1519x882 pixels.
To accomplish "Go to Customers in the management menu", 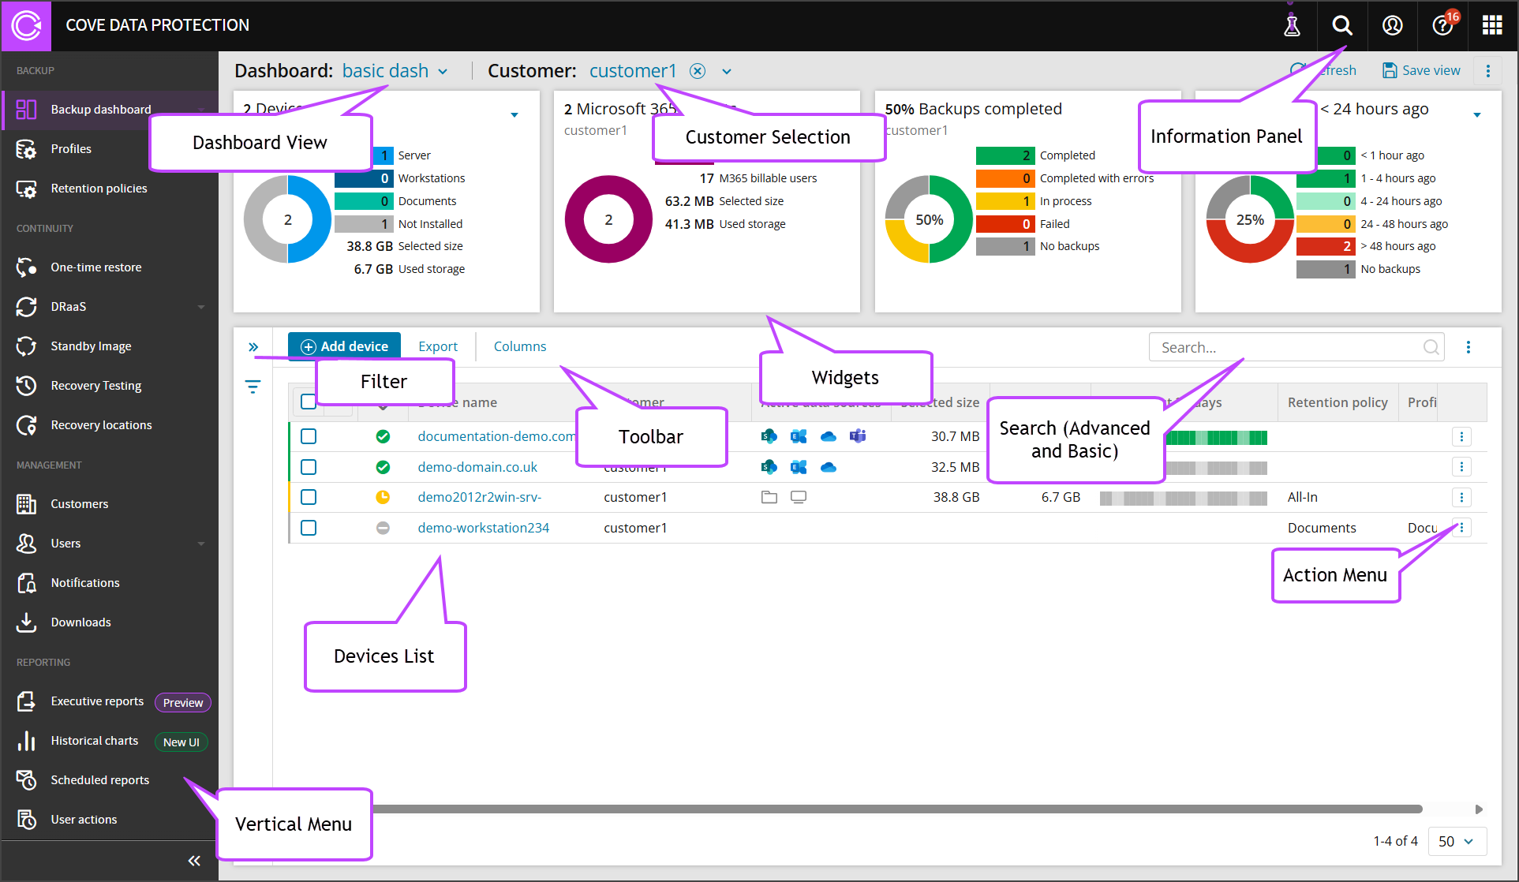I will tap(79, 504).
